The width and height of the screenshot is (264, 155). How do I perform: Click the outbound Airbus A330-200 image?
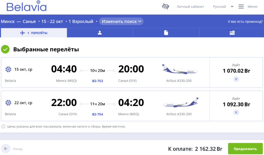point(180,69)
